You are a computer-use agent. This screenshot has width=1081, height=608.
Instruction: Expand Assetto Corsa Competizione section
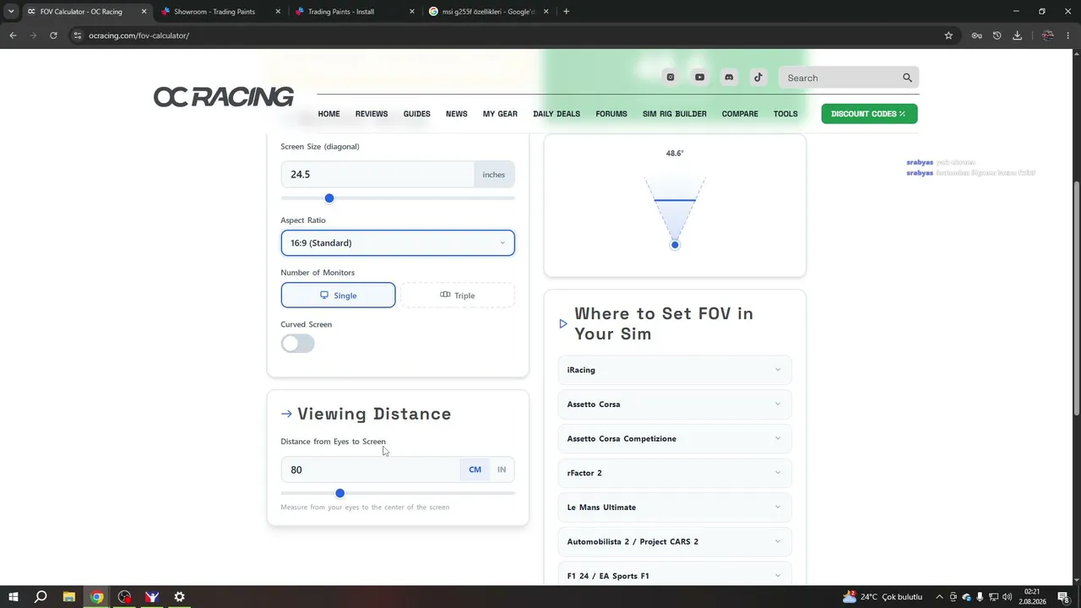click(x=675, y=438)
